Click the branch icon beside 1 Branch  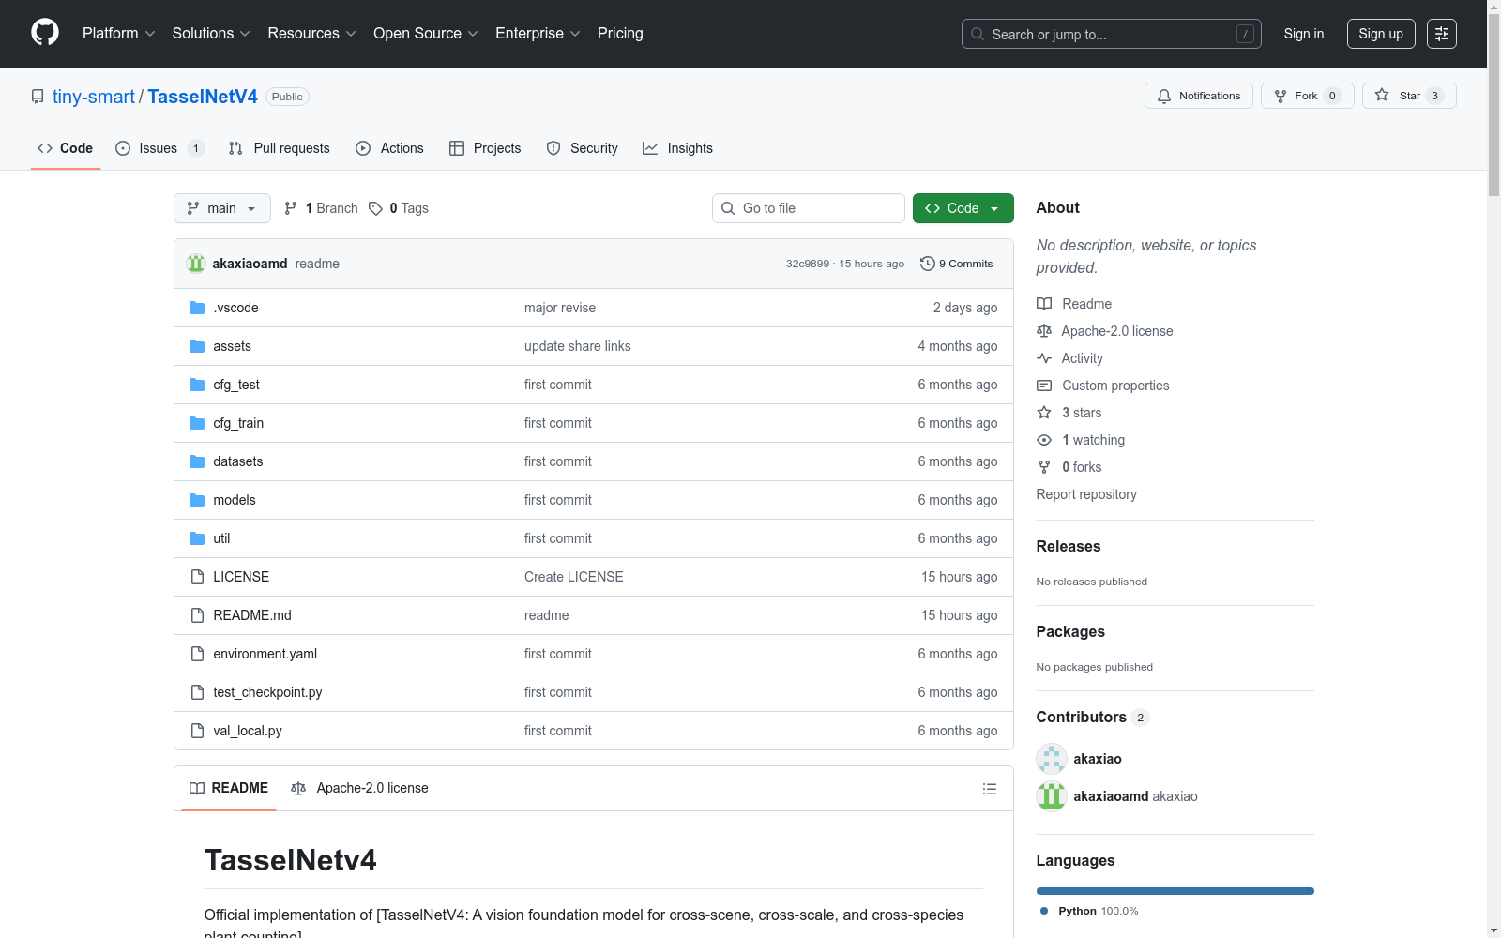pos(291,208)
